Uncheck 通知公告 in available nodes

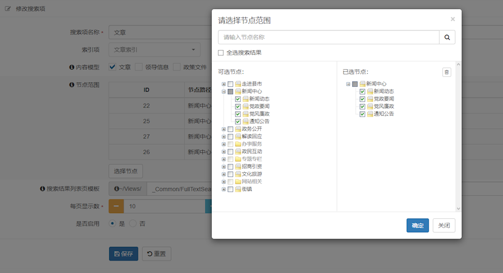coord(238,122)
